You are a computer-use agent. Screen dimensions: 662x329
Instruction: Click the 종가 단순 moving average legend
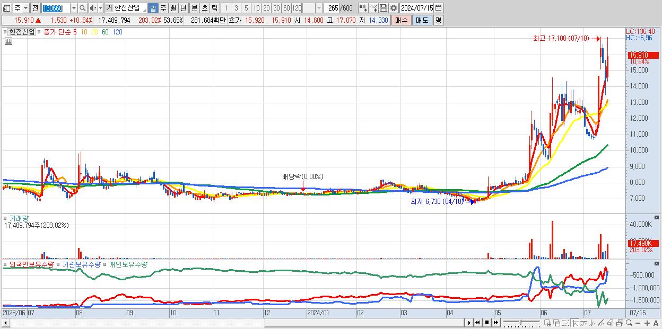(x=57, y=32)
